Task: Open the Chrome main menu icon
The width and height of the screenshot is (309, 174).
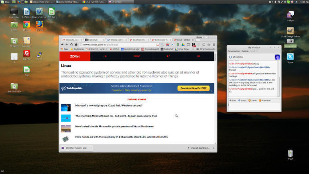Action: point(214,45)
